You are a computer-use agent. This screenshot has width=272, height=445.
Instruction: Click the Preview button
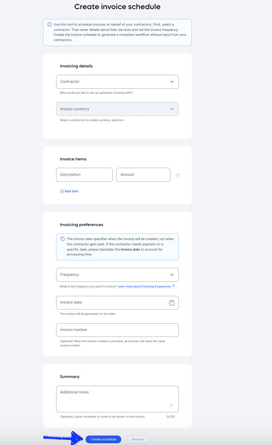coord(138,439)
